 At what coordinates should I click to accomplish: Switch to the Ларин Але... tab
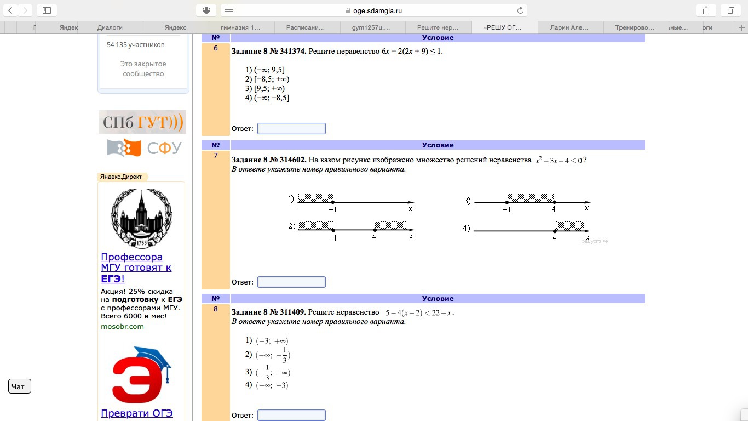571,27
